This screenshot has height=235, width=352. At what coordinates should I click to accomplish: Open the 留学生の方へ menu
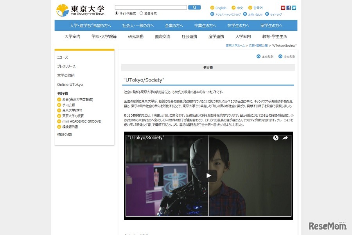[271, 25]
